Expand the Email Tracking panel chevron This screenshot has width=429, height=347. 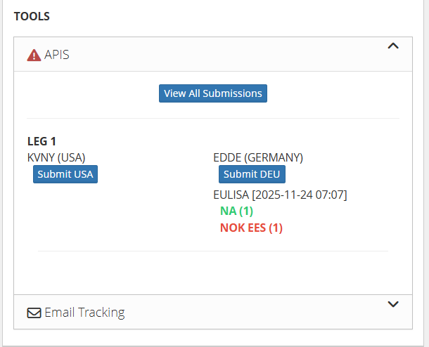(393, 304)
